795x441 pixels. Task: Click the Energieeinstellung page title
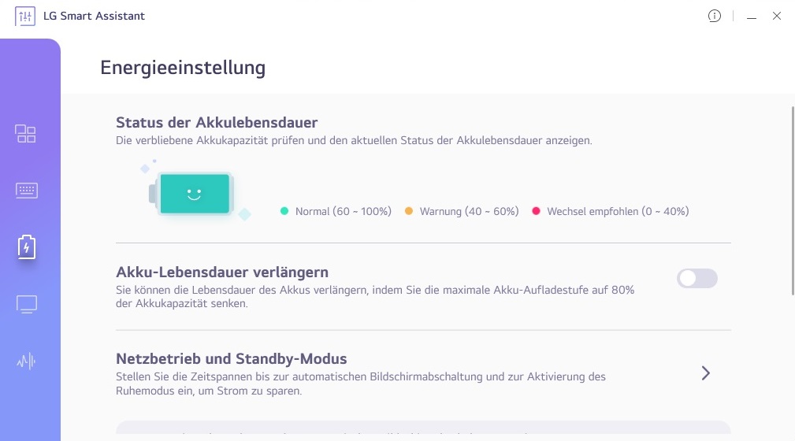pos(183,68)
